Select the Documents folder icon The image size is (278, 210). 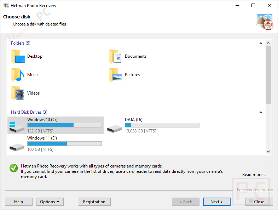pos(115,56)
